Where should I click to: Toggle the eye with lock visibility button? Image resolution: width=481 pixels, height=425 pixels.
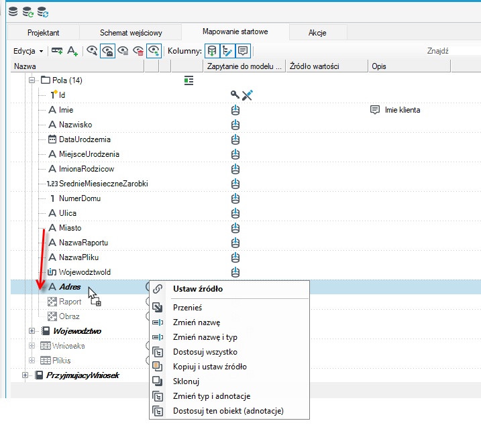coord(108,51)
